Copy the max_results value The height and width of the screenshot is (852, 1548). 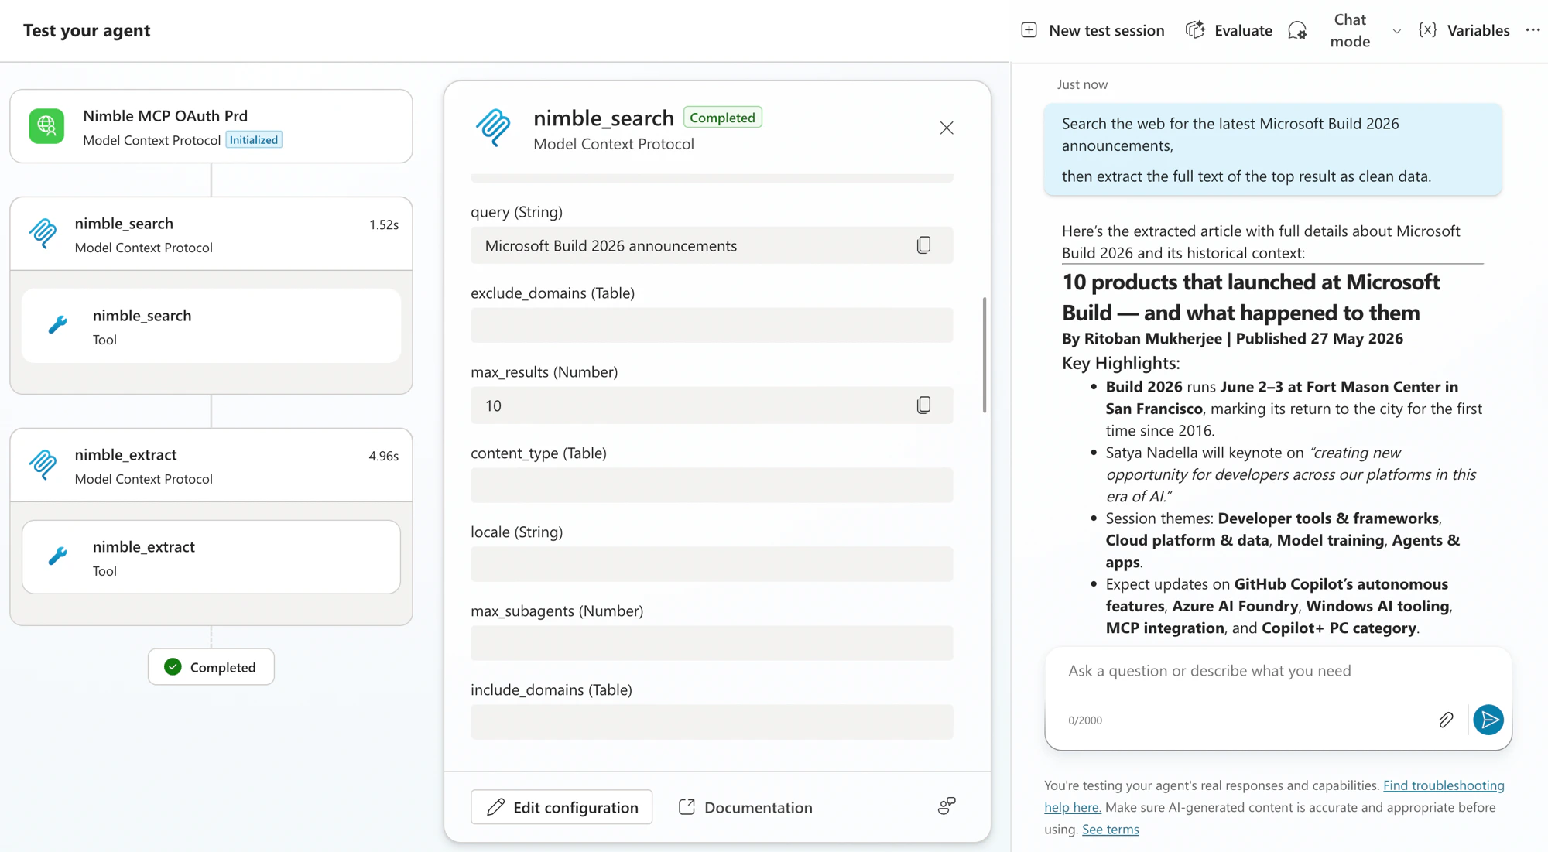[x=923, y=405]
